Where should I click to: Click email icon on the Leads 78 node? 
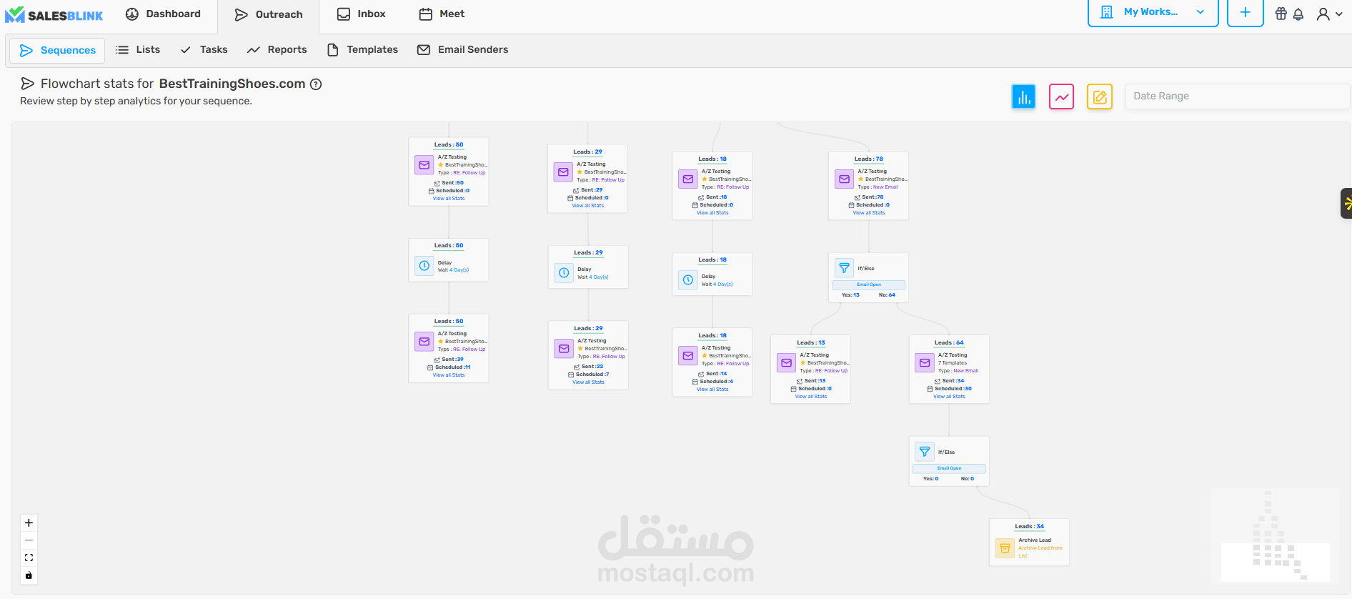click(x=844, y=179)
